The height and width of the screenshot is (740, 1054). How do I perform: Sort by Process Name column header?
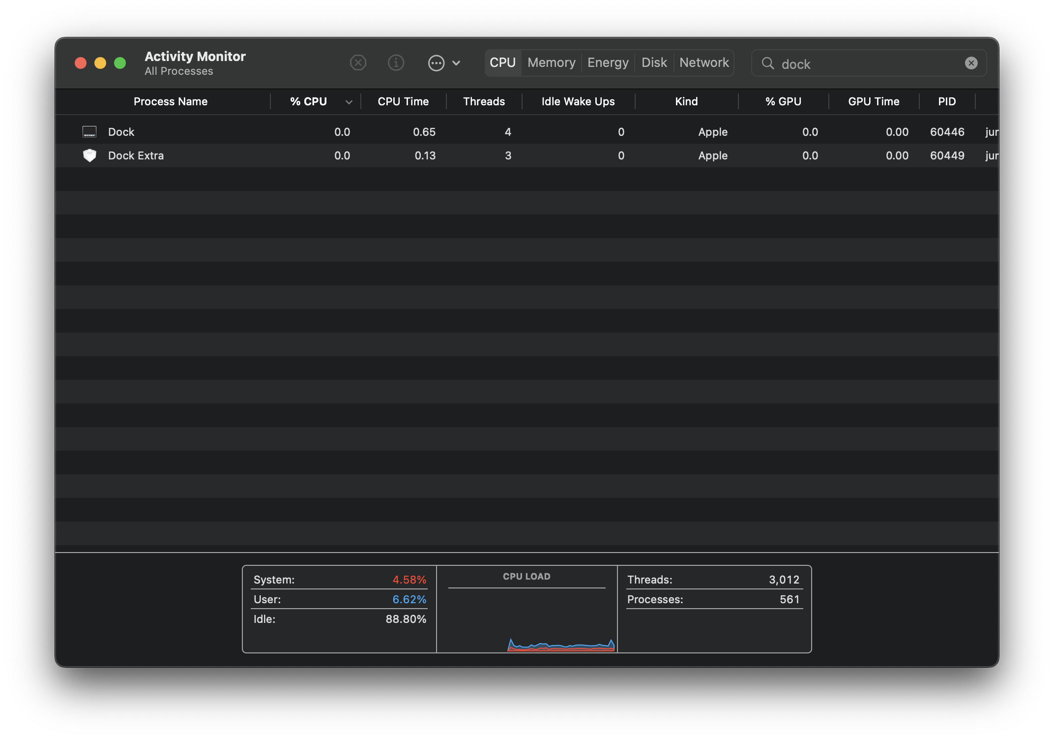click(x=171, y=101)
